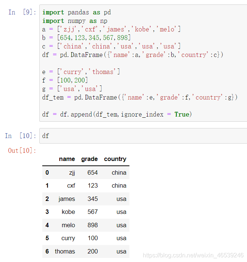The height and width of the screenshot is (262, 247).
Task: Click the grade value 567
Action: [93, 212]
